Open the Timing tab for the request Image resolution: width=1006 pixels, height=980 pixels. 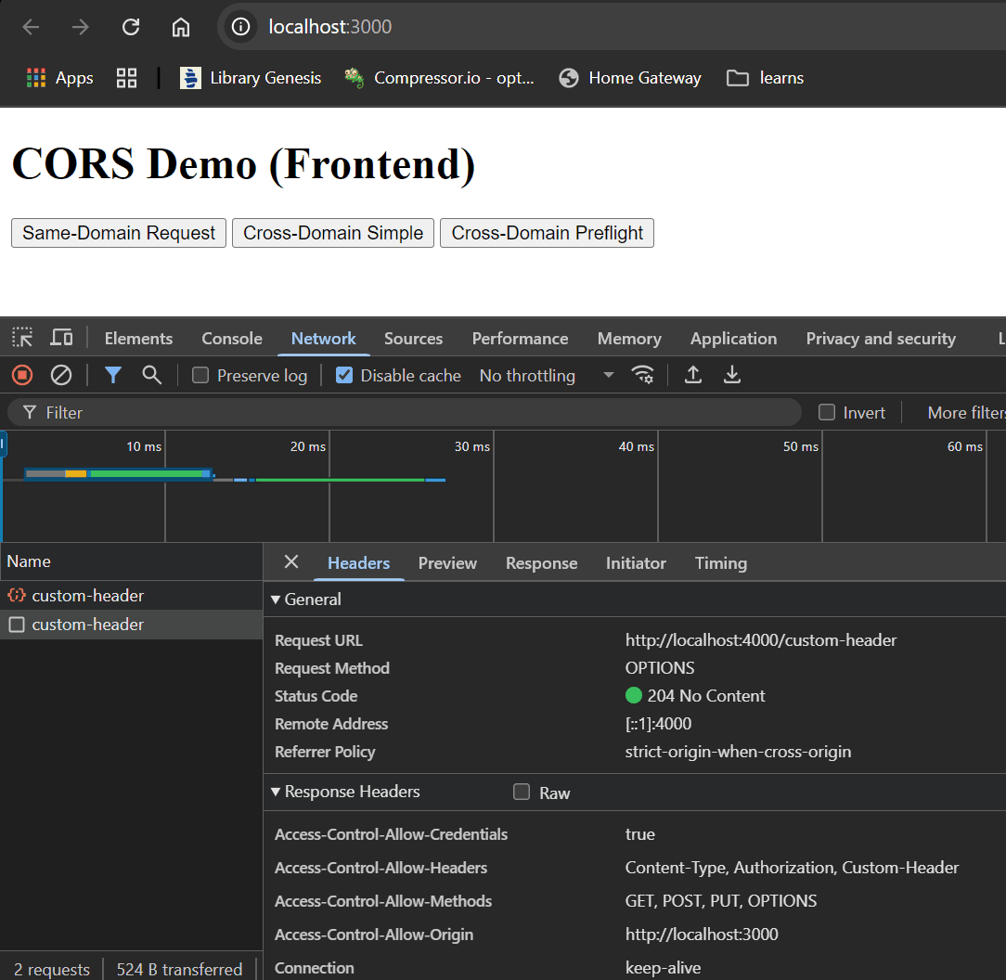720,562
